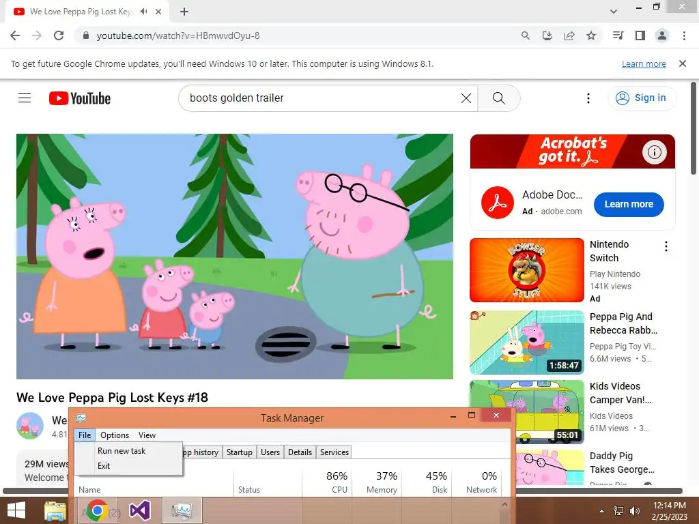This screenshot has height=524, width=699.
Task: Switch to the App history tab
Action: [x=201, y=452]
